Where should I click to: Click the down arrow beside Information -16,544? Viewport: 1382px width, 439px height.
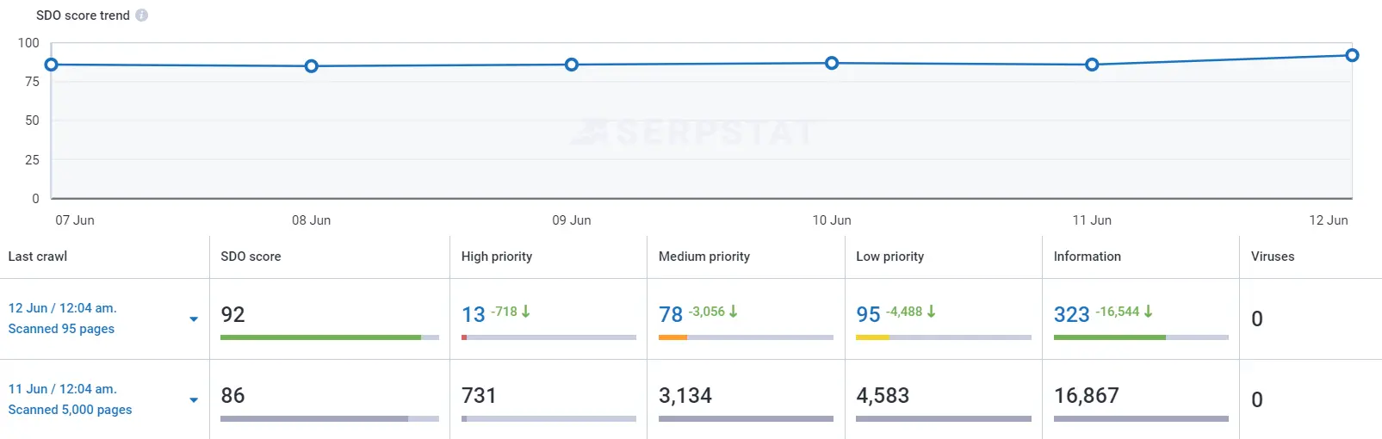[1148, 312]
